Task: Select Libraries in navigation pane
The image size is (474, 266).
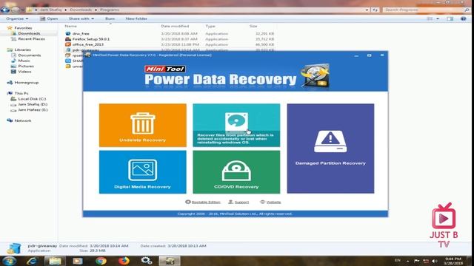Action: 22,50
